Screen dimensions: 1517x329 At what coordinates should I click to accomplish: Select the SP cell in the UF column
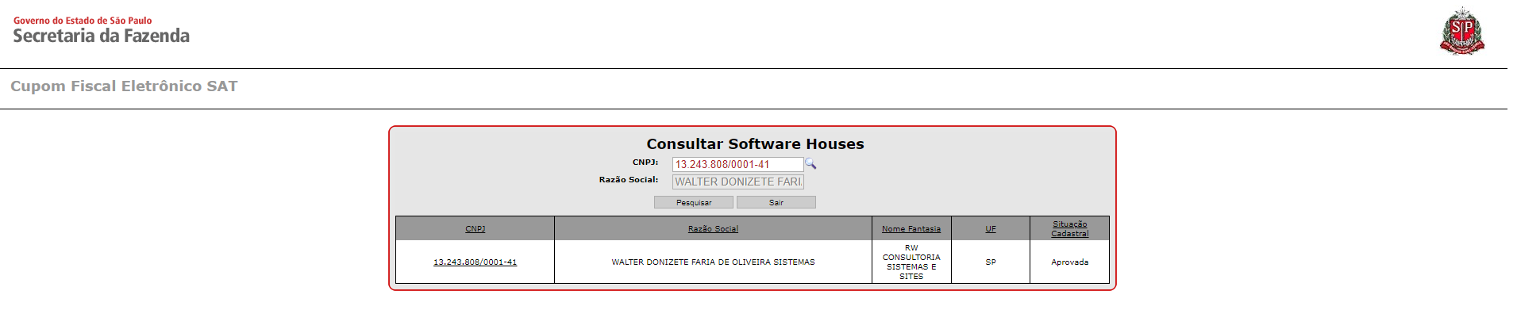pyautogui.click(x=991, y=262)
